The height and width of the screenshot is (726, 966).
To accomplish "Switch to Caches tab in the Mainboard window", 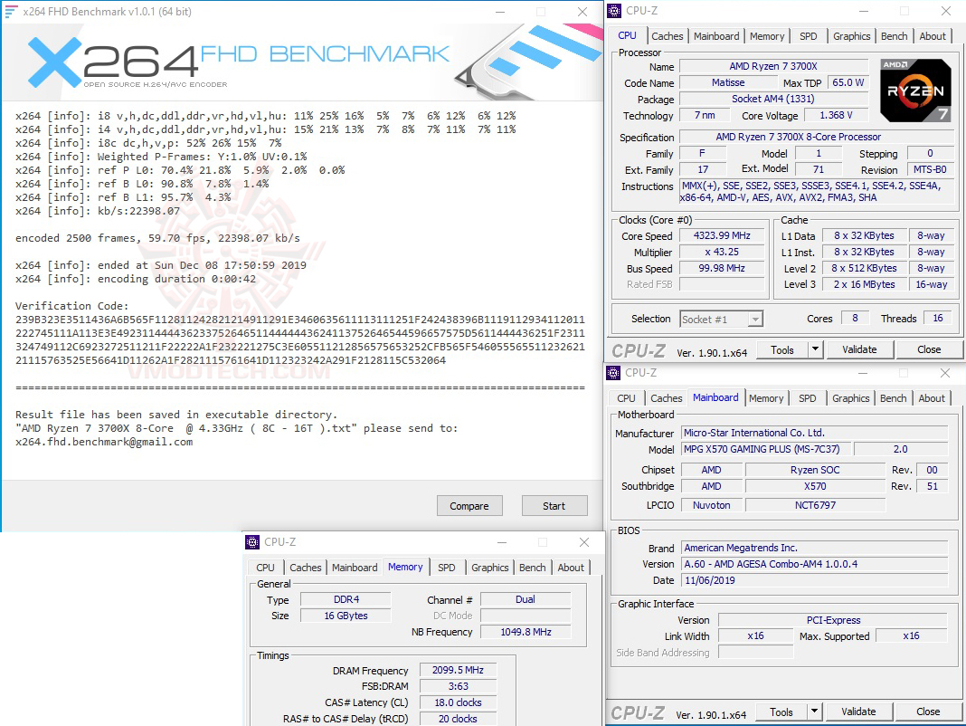I will [x=666, y=398].
